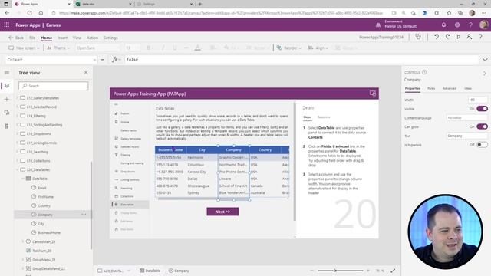Select the BusinessPhone column in tree
This screenshot has height=276, width=491.
click(x=49, y=232)
